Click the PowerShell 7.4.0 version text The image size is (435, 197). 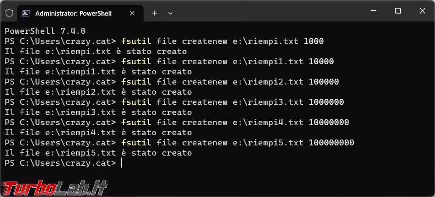[x=45, y=31]
